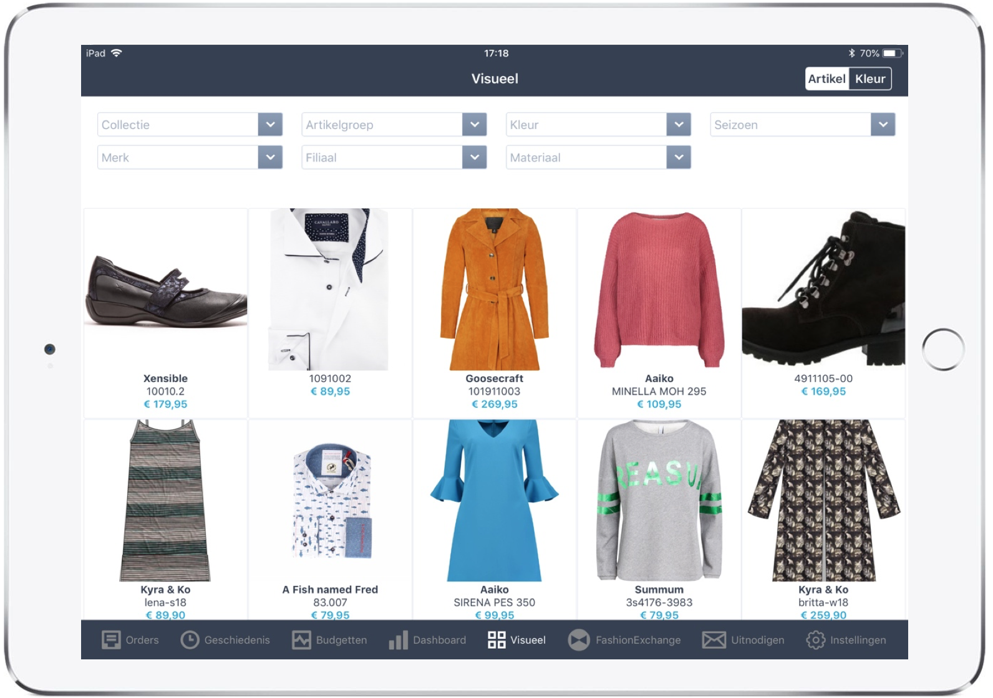
Task: Open the Orders tab icon
Action: [111, 640]
